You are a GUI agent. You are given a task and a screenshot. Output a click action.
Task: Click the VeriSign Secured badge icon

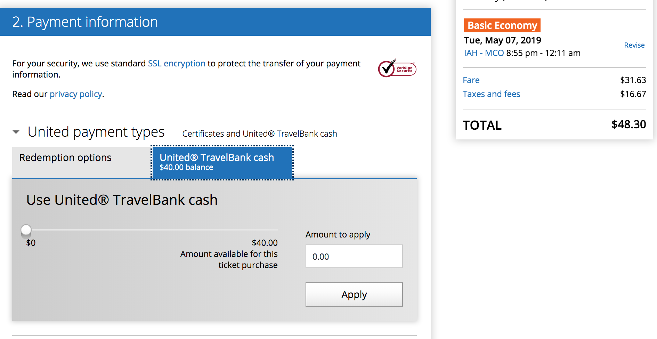(397, 68)
